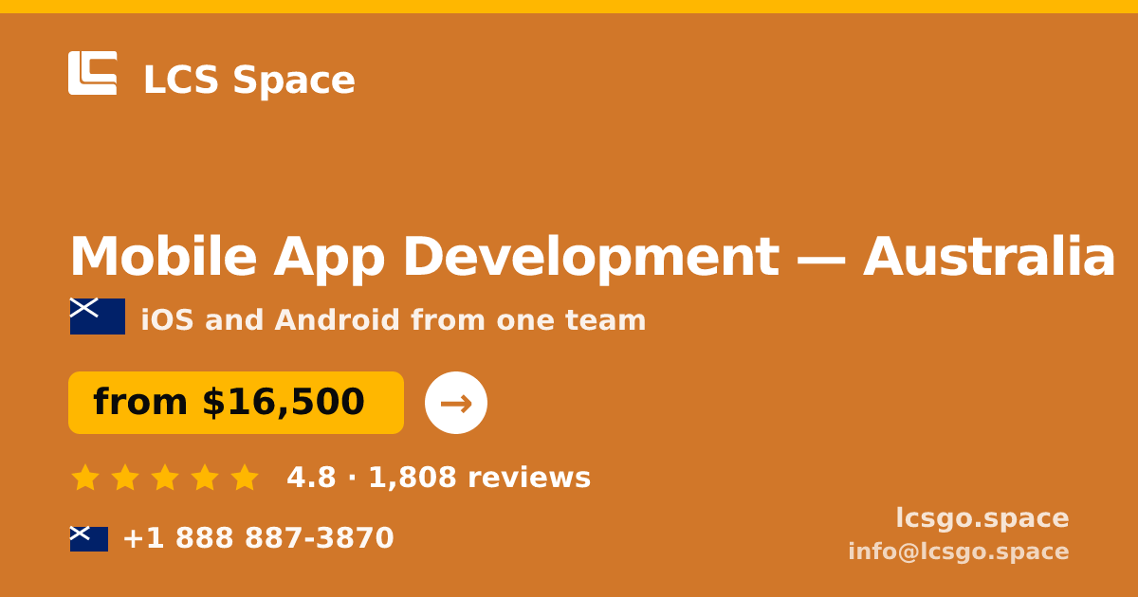The height and width of the screenshot is (597, 1138).
Task: Click the fourth rating star
Action: click(x=205, y=477)
